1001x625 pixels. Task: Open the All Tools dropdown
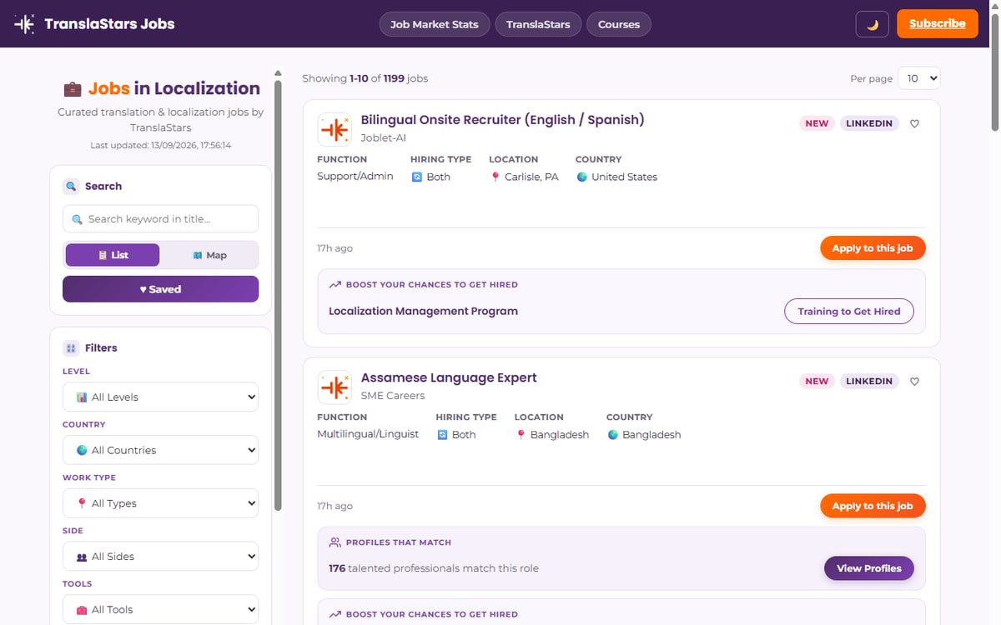pyautogui.click(x=160, y=610)
